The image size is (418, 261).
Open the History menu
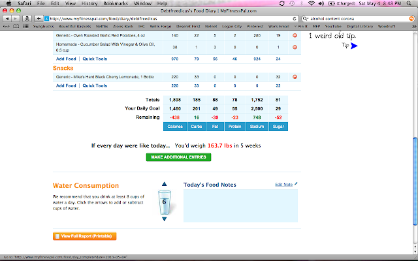89,3
